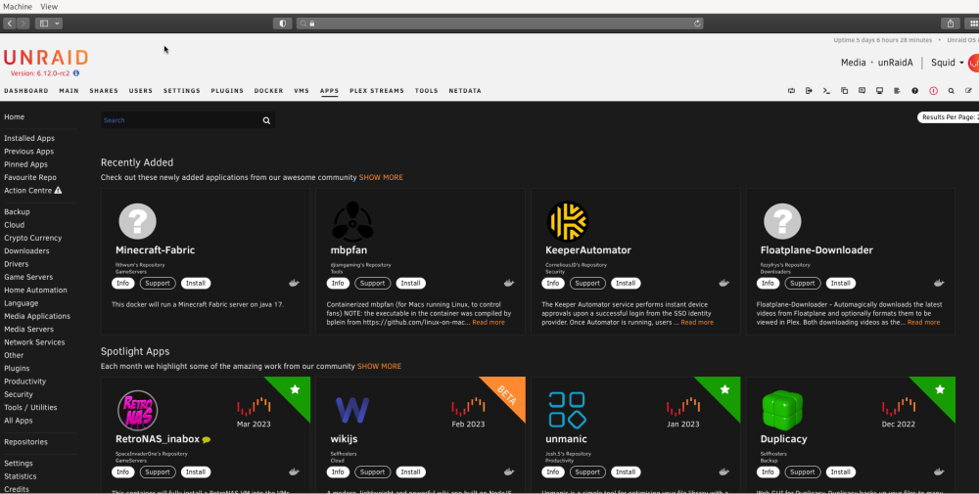
Task: Open Installed Apps in sidebar
Action: [29, 139]
